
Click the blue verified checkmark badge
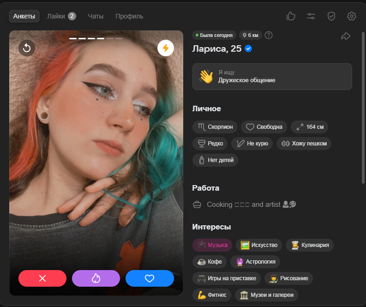(248, 48)
